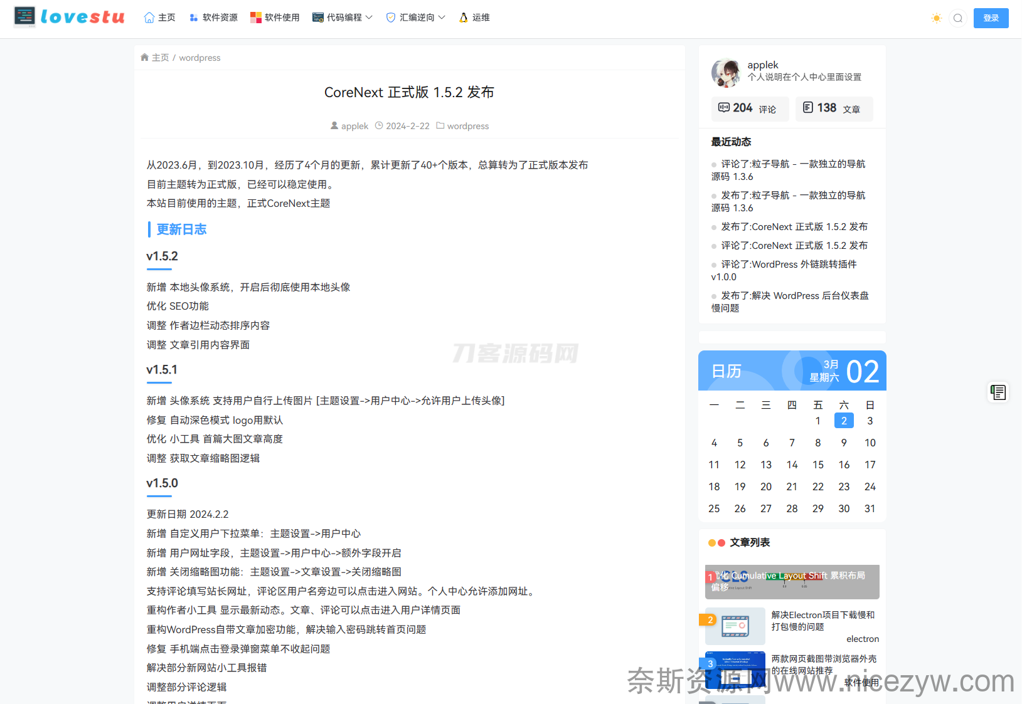Click the wordpress category tag under title
This screenshot has height=704, width=1022.
click(x=467, y=126)
